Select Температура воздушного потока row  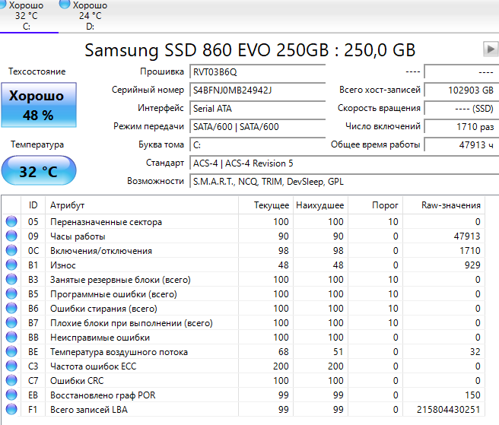coord(243,352)
